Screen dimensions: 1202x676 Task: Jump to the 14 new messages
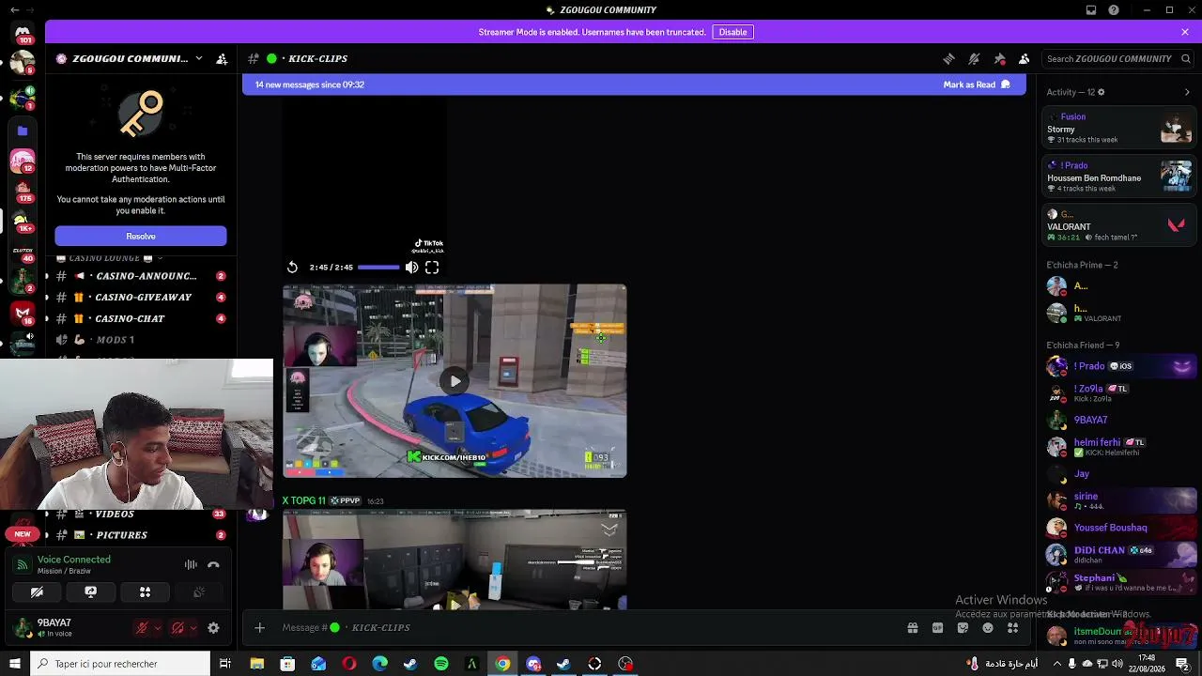tap(310, 84)
